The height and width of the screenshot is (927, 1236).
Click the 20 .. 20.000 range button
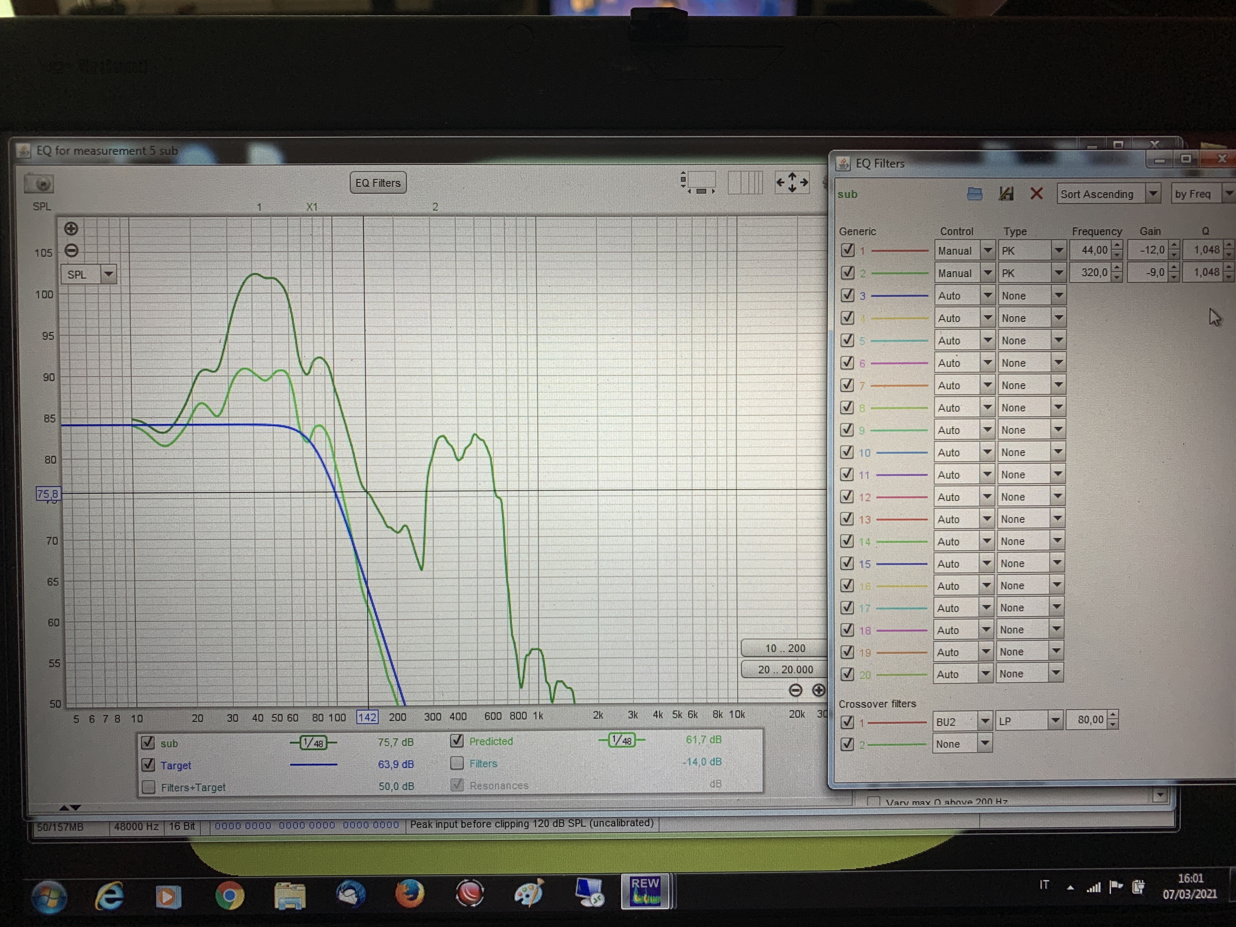click(x=784, y=669)
